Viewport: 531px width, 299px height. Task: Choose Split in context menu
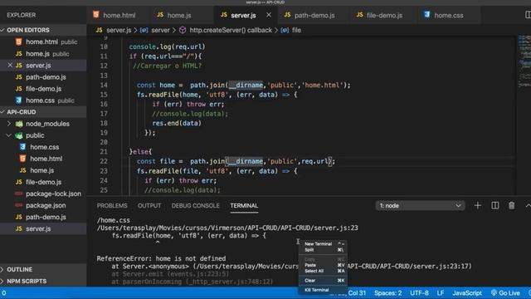pos(324,250)
